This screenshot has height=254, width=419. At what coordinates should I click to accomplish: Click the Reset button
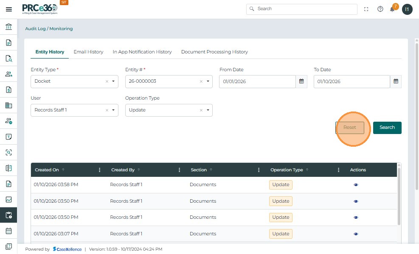coord(350,128)
